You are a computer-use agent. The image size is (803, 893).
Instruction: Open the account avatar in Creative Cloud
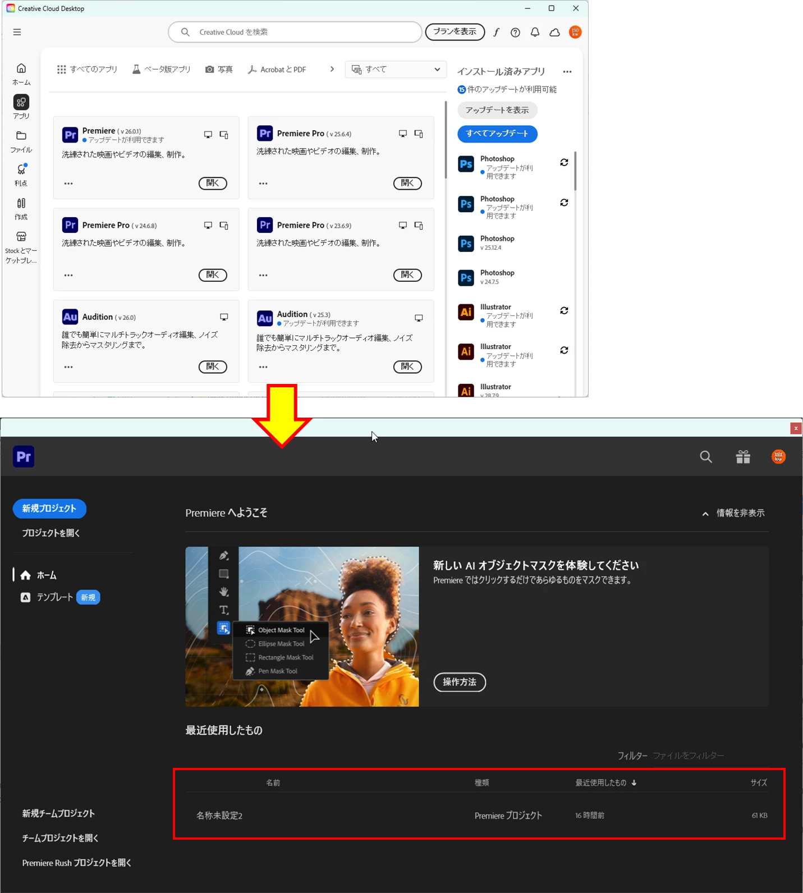coord(575,32)
